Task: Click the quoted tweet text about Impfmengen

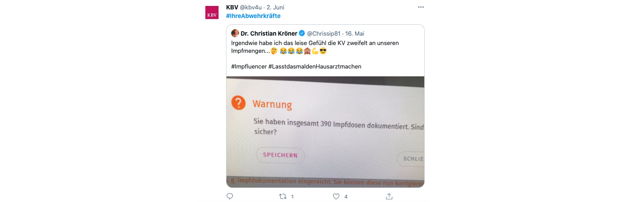Action: (x=315, y=47)
